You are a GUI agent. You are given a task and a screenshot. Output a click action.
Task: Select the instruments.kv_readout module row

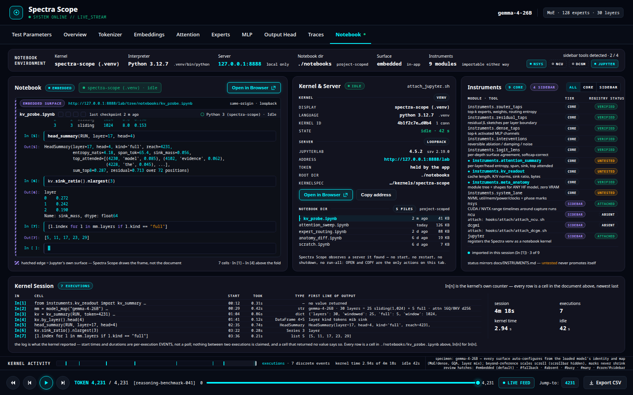pyautogui.click(x=543, y=174)
